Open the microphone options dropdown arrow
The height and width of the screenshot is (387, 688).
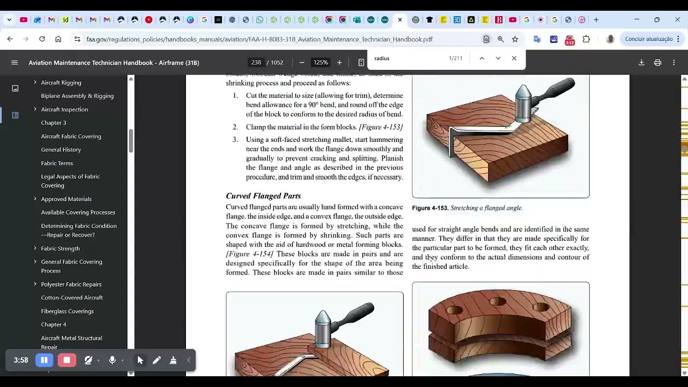click(123, 361)
